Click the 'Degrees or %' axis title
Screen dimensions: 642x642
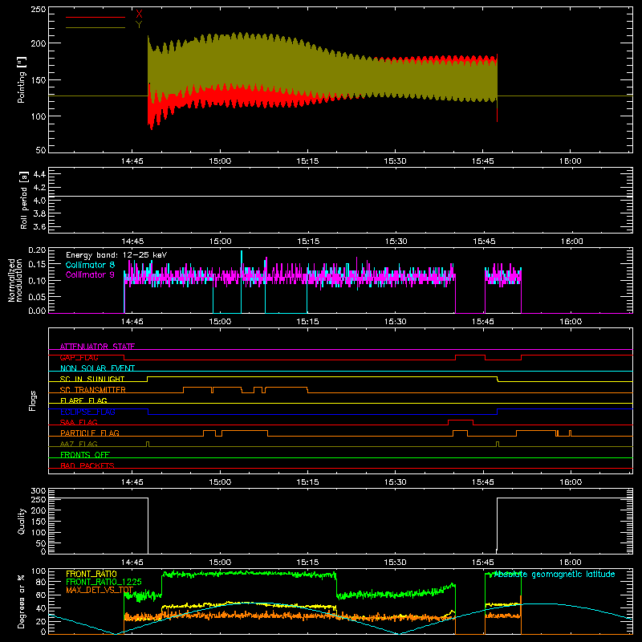(22, 601)
